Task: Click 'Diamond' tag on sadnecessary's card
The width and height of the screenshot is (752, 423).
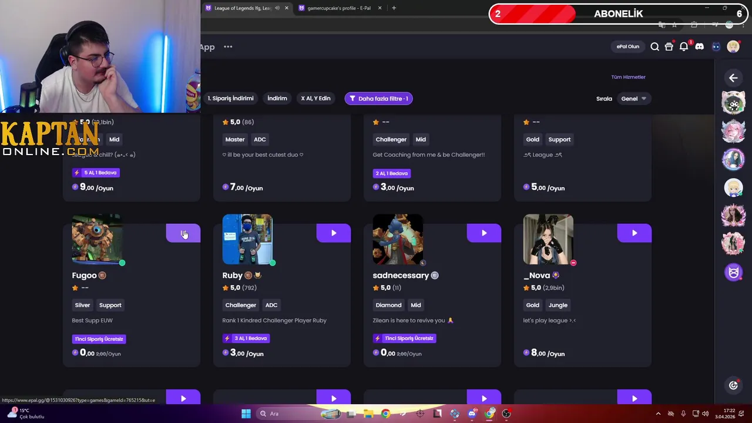Action: point(388,305)
